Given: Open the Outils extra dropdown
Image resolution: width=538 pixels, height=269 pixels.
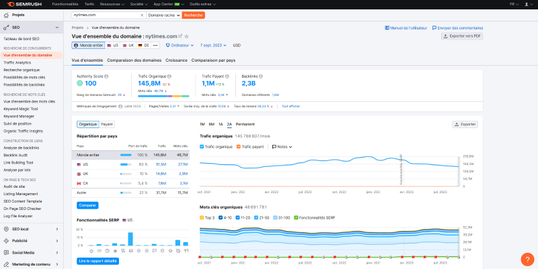Looking at the screenshot, I should (x=203, y=5).
